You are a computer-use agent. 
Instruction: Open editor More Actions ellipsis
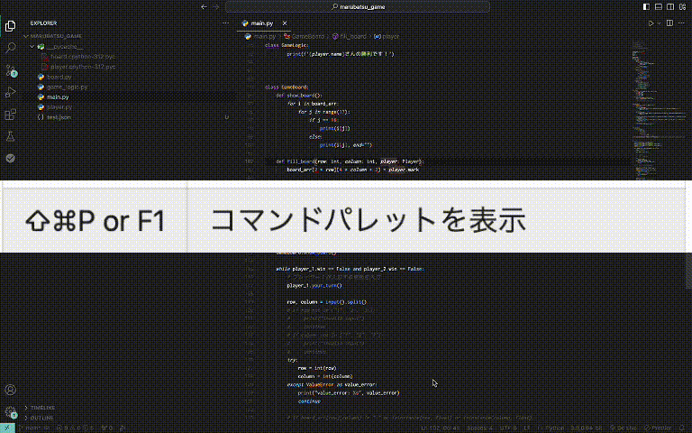(x=681, y=23)
